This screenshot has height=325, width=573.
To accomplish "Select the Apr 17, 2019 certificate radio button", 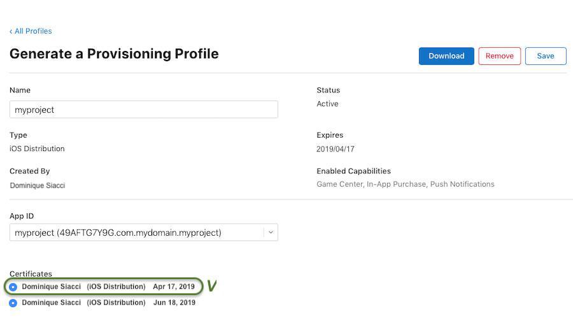I will tap(13, 287).
